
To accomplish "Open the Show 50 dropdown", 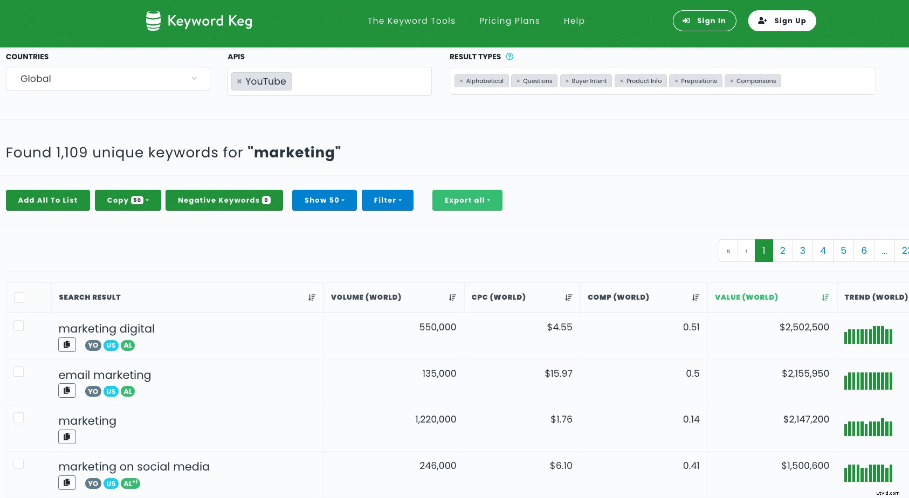I will 324,200.
